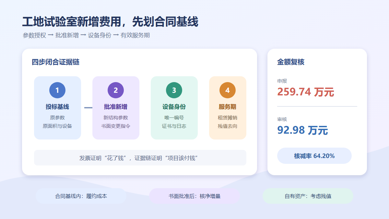The height and width of the screenshot is (219, 389).
Task: Click the red amount 259.74 万元
Action: click(305, 92)
